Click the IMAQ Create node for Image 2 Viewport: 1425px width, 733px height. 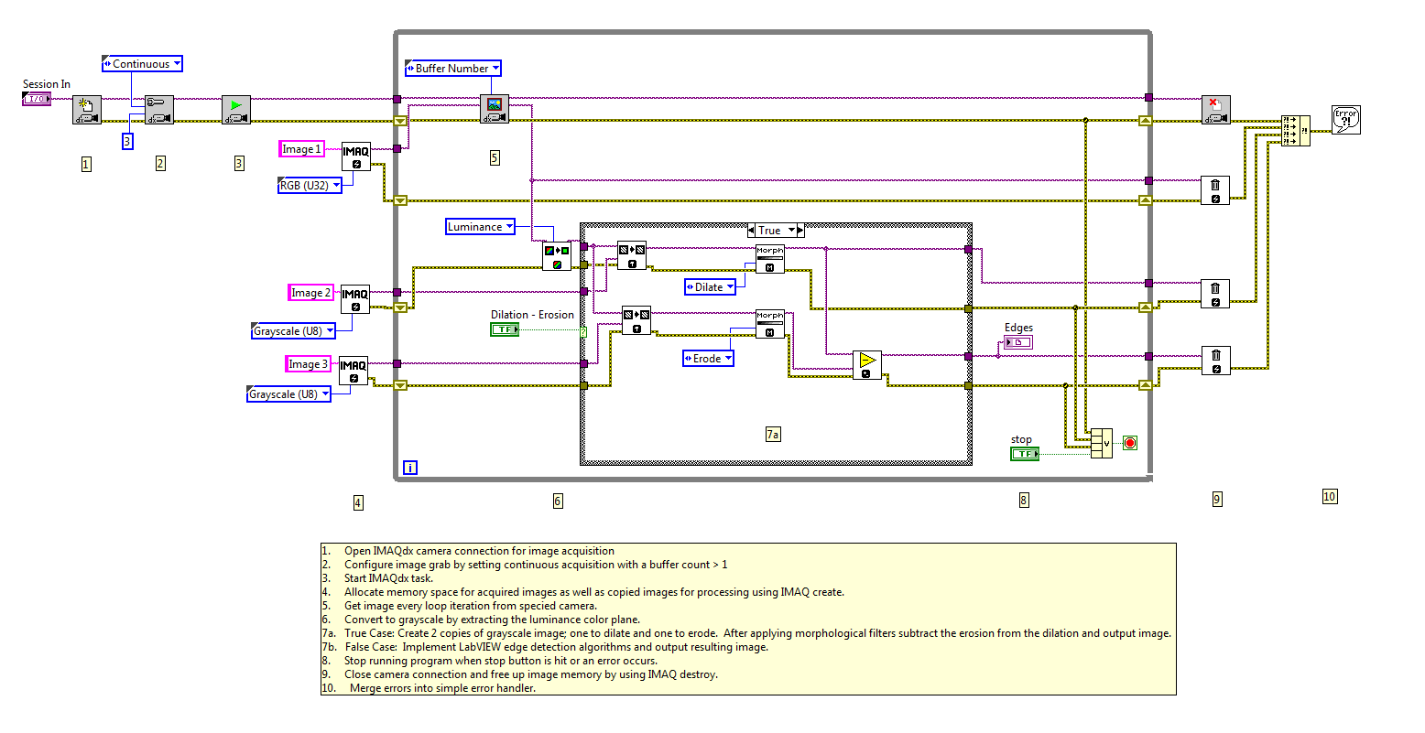355,299
